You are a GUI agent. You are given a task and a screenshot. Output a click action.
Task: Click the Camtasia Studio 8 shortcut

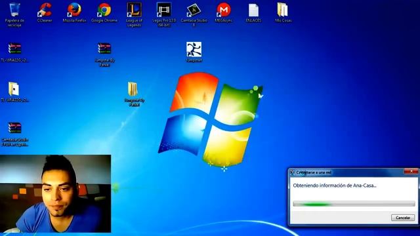(x=194, y=14)
